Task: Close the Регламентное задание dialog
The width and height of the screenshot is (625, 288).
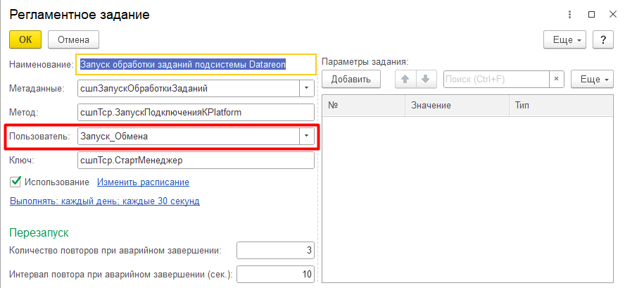Action: (x=612, y=14)
